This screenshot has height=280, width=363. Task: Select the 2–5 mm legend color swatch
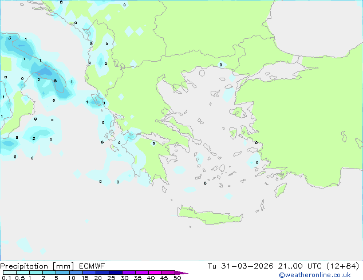49,273
